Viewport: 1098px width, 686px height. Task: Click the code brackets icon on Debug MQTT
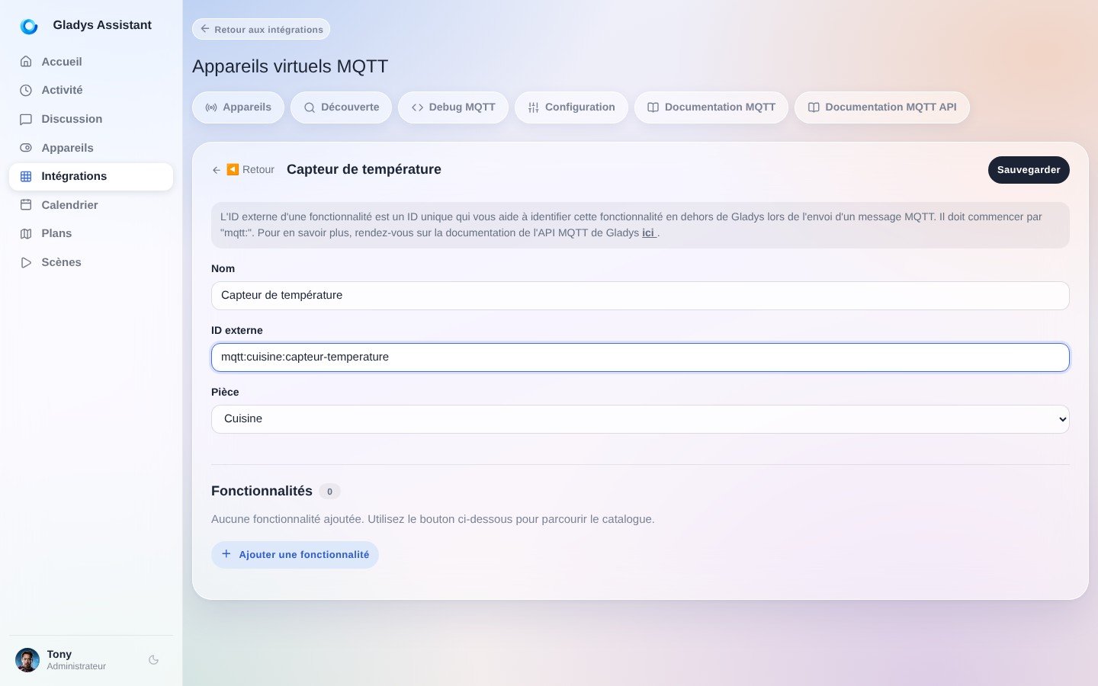pyautogui.click(x=417, y=107)
